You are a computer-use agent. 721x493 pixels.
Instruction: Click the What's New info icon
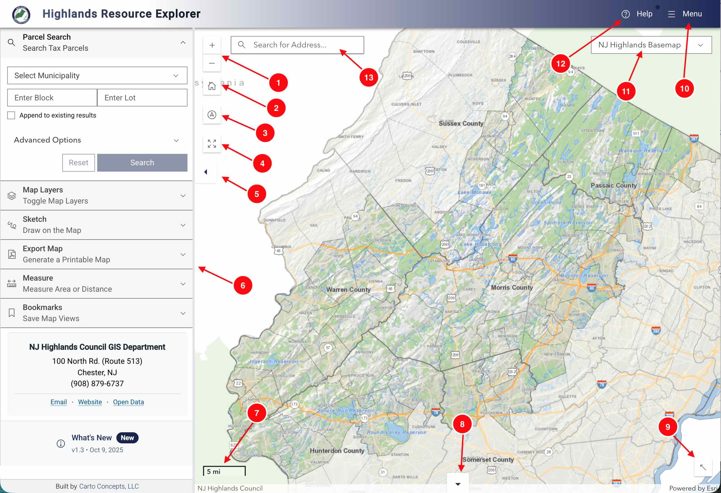pyautogui.click(x=61, y=443)
